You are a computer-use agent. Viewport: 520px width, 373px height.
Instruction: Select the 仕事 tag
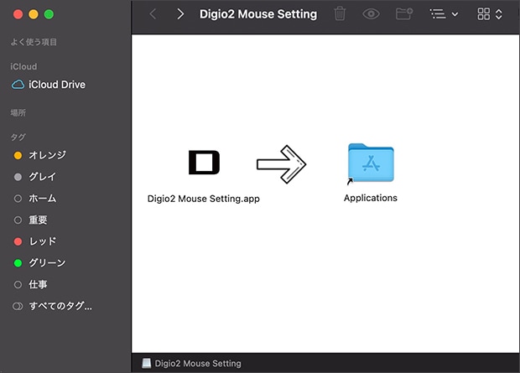coord(38,284)
